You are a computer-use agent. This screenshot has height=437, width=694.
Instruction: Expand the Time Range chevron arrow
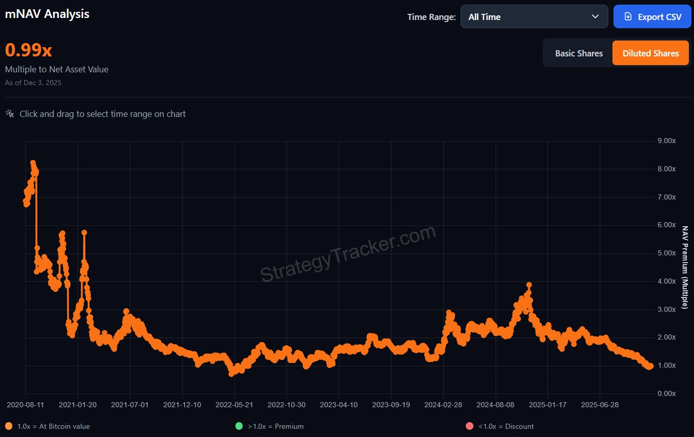(595, 17)
